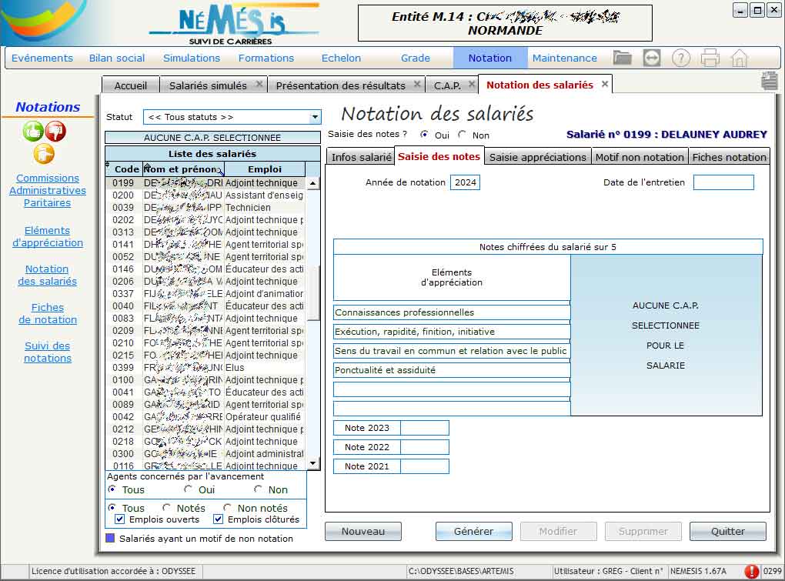
Task: Open the folder icon in toolbar
Action: coord(622,58)
